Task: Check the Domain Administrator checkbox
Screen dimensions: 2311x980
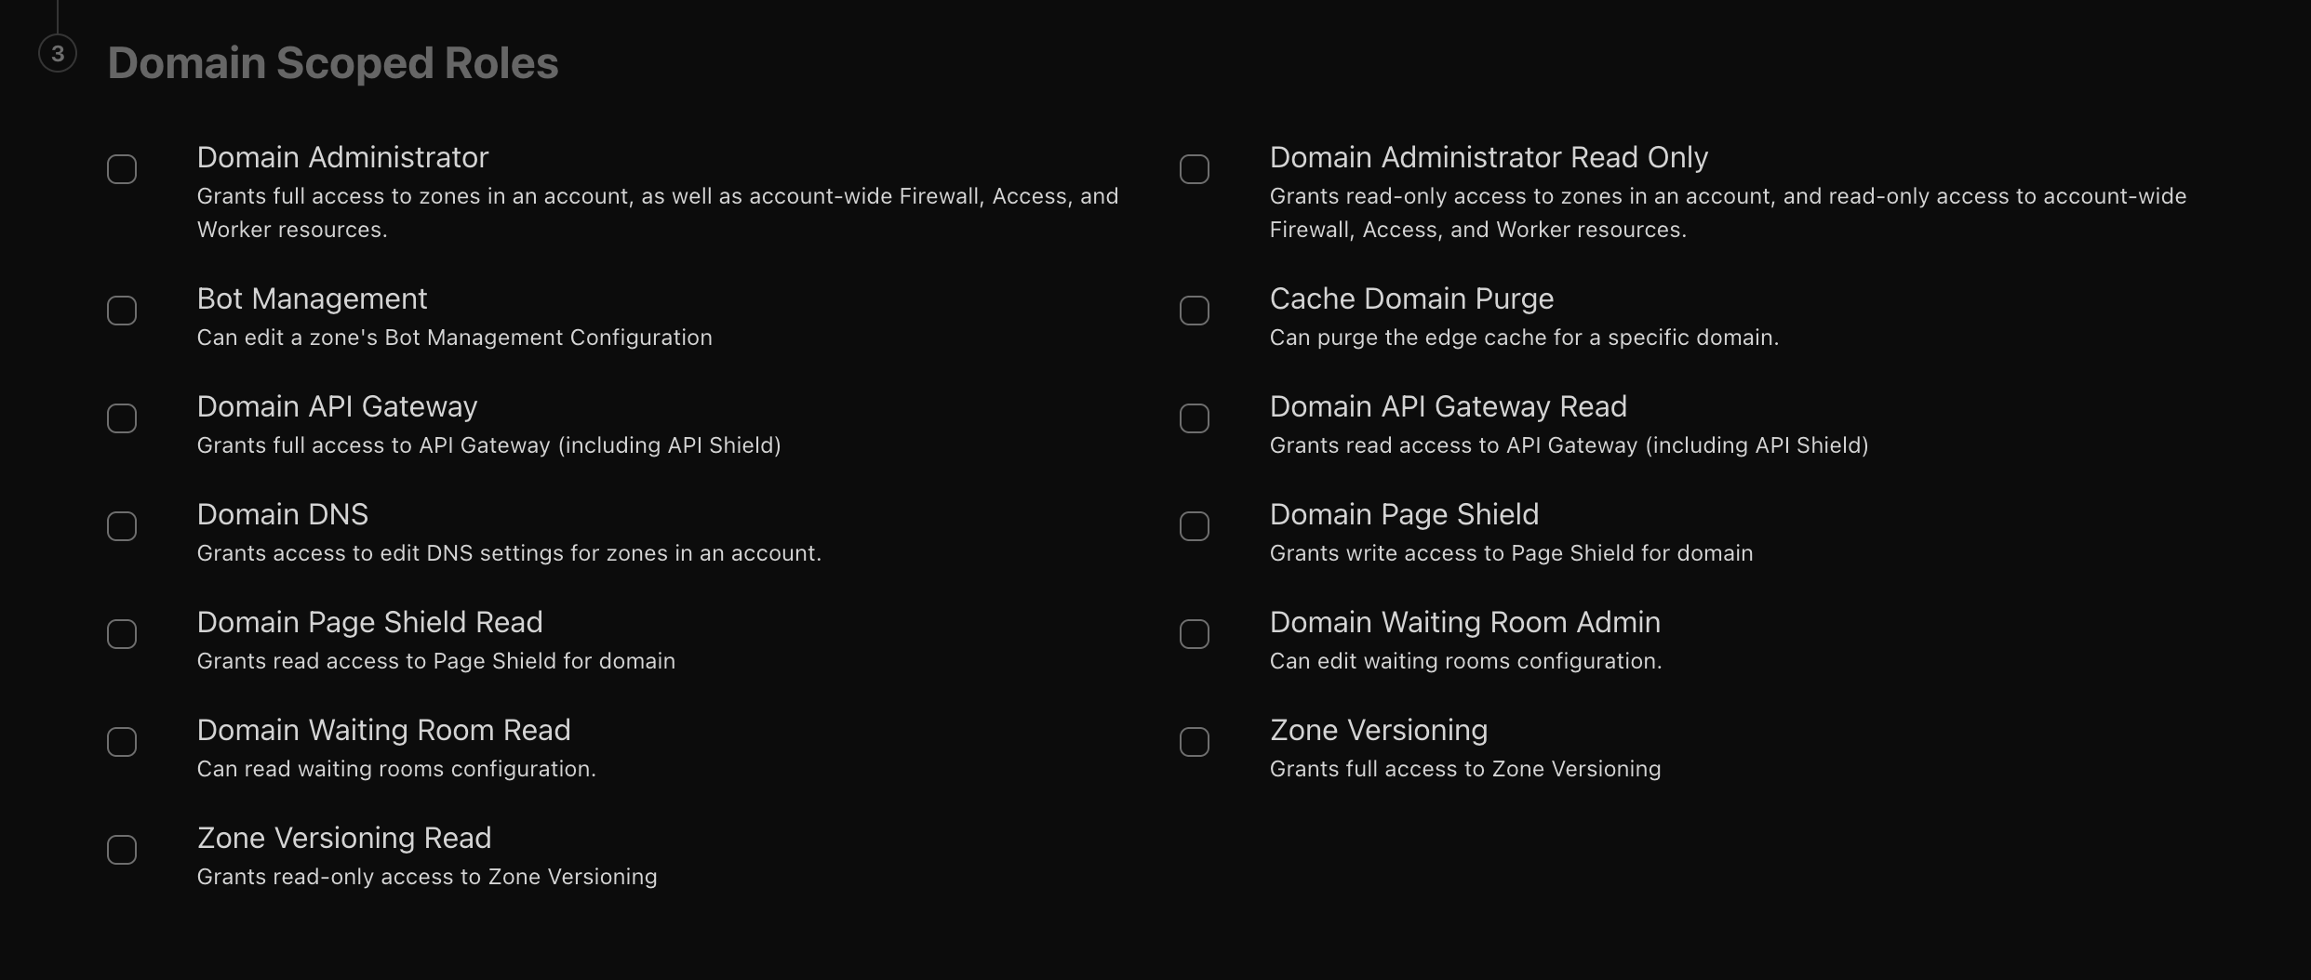Action: 122,169
